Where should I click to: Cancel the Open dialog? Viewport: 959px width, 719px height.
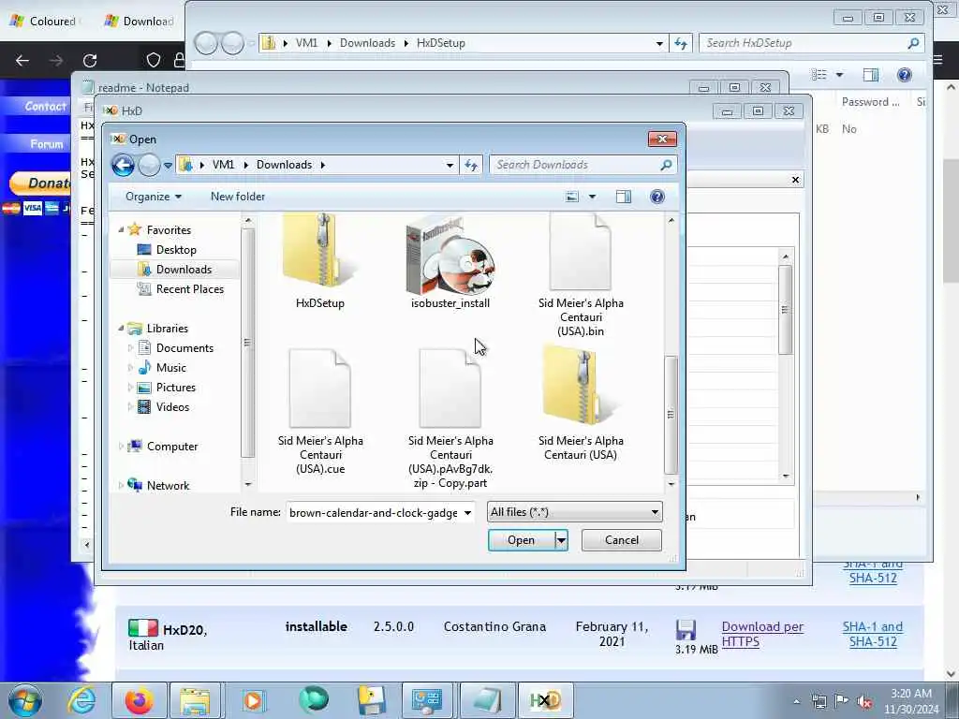pos(622,540)
